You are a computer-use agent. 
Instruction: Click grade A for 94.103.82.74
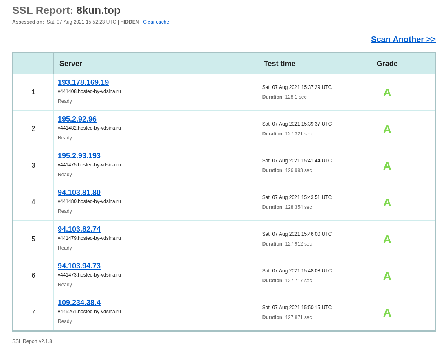(387, 239)
